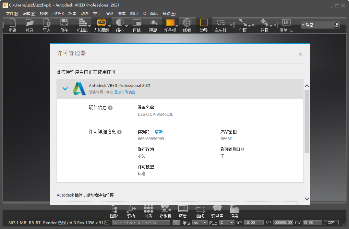Open the 摄影机 camera editor
Screen dimensions: 349x229
tap(165, 211)
